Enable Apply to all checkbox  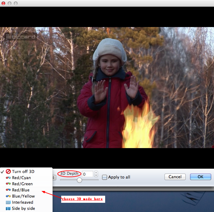(105, 177)
